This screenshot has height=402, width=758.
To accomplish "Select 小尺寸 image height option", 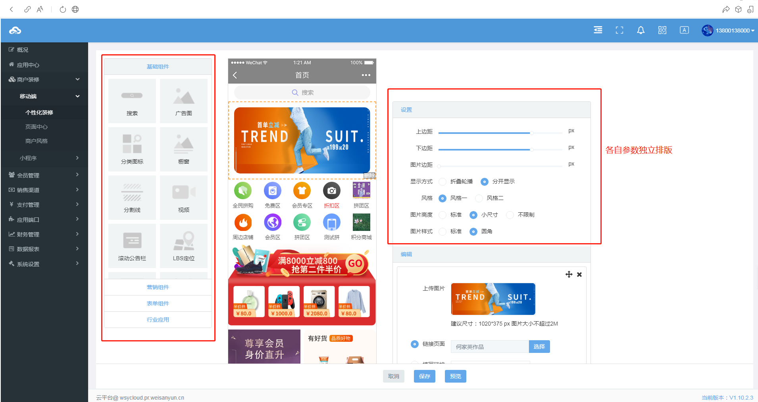I will click(x=473, y=215).
